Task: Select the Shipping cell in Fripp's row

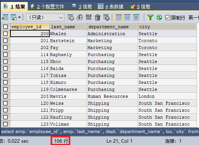Action: click(112, 110)
